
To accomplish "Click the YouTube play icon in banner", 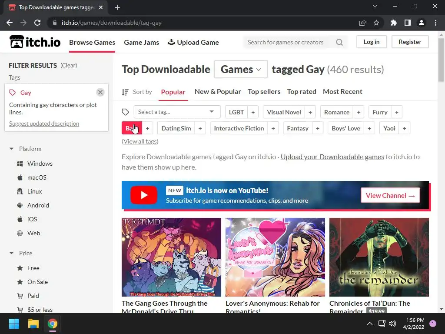I will coord(144,195).
